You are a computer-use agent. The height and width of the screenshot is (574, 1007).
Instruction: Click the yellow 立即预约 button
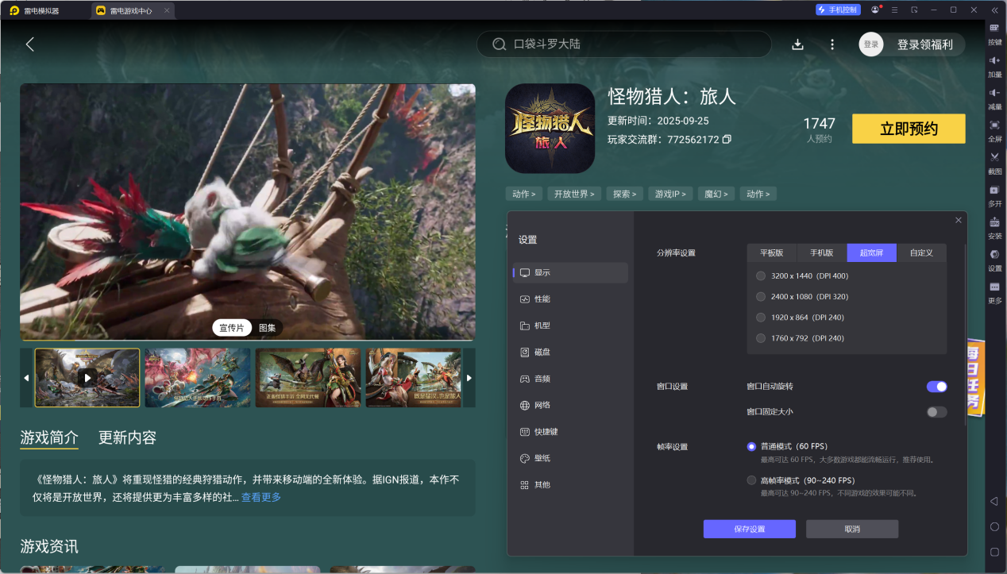click(909, 129)
